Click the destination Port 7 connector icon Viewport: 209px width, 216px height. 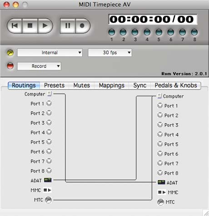point(160,163)
